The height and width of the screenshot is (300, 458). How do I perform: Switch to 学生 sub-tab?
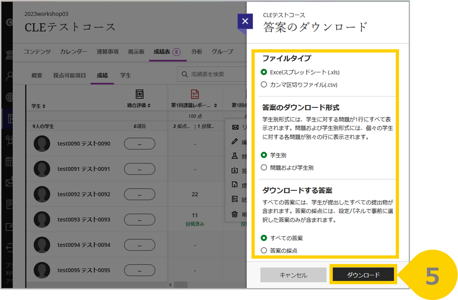[x=126, y=75]
